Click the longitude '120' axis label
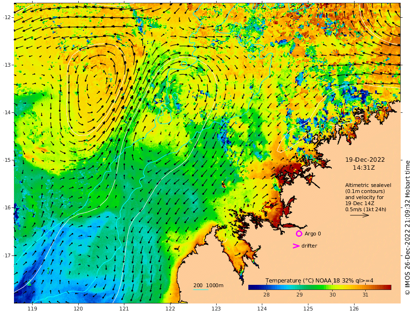Screen dimensions: 410x317 click(x=78, y=309)
